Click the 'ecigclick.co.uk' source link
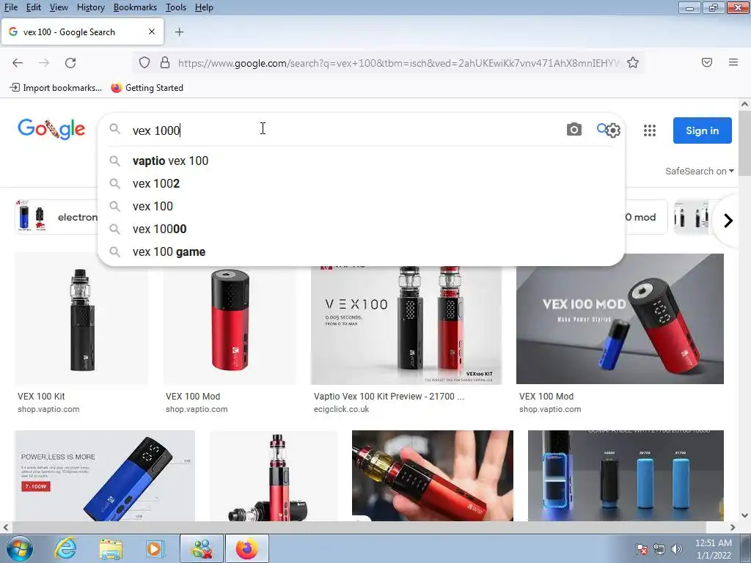Screen dimensions: 751x563 (341, 409)
